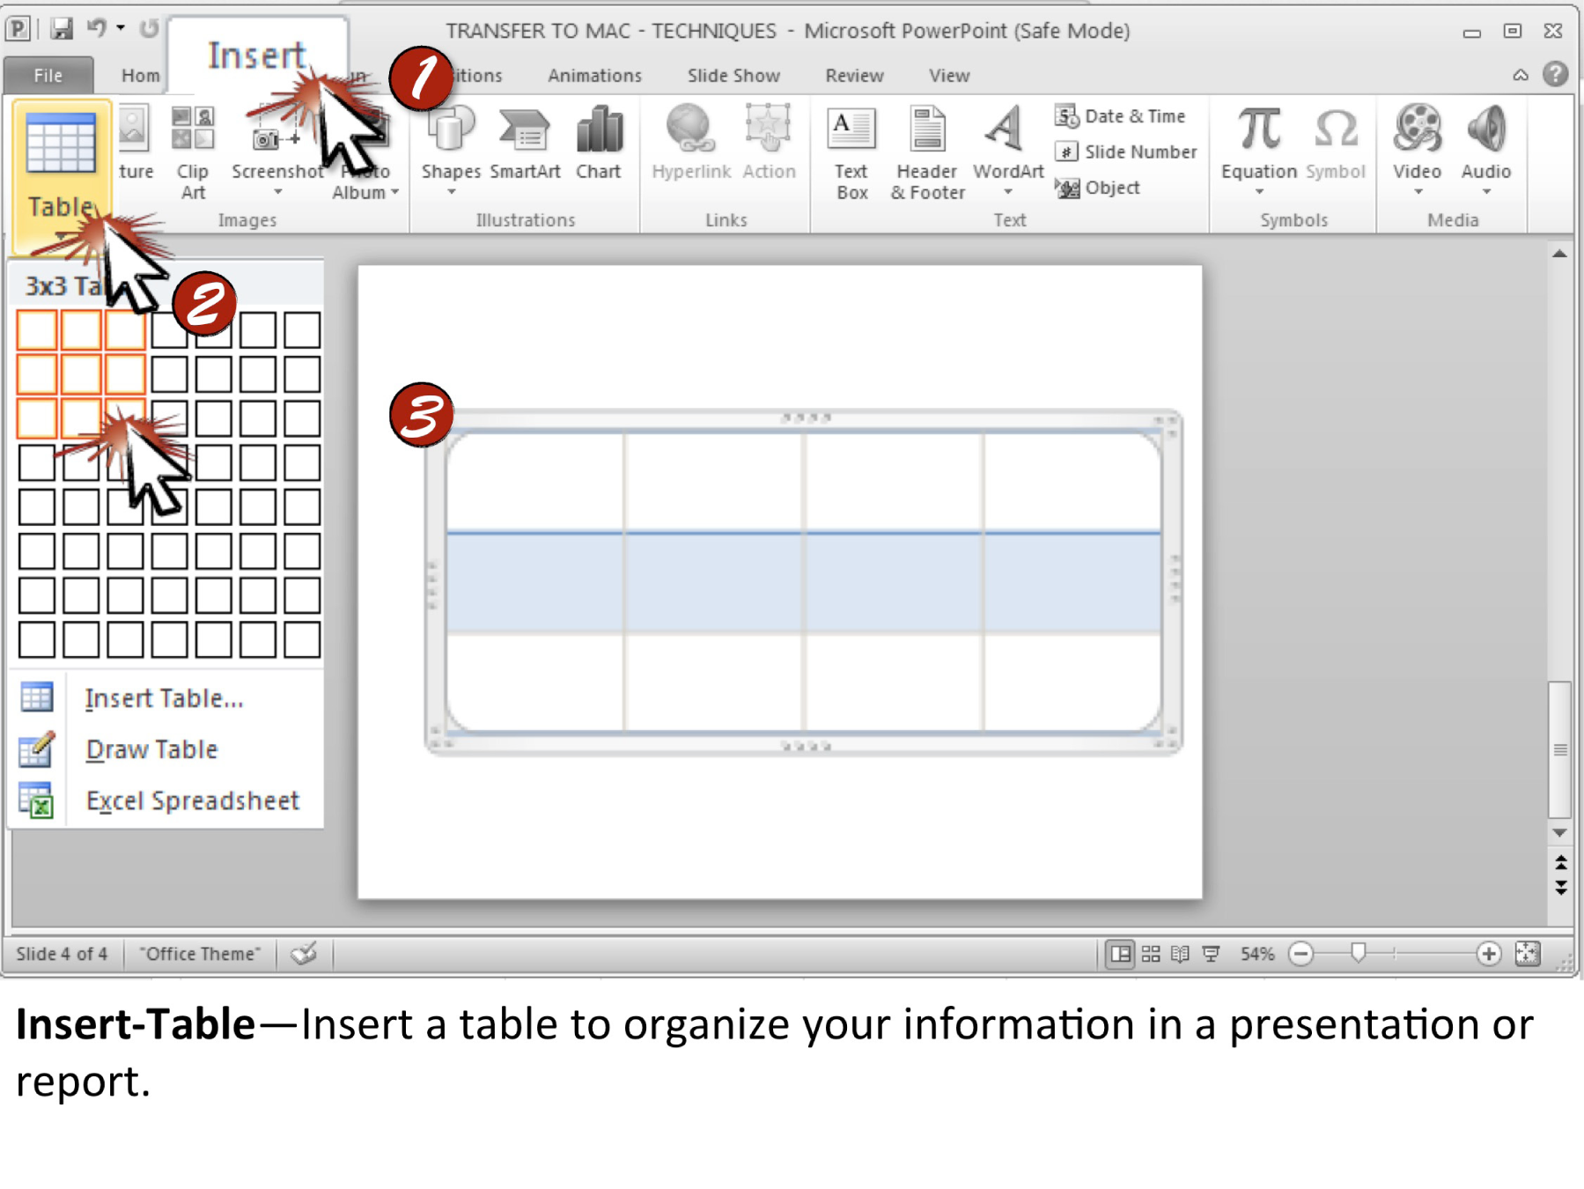Image resolution: width=1584 pixels, height=1189 pixels.
Task: Start Slide Show from status bar
Action: click(1212, 954)
